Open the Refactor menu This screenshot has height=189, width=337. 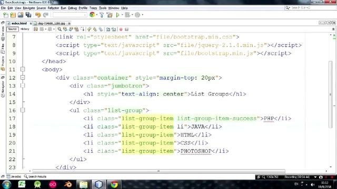pyautogui.click(x=53, y=8)
